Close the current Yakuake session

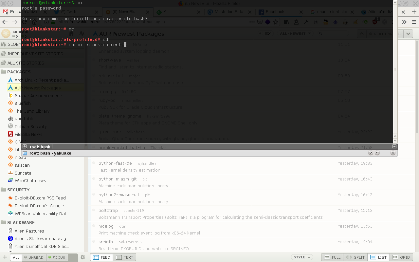(x=394, y=147)
